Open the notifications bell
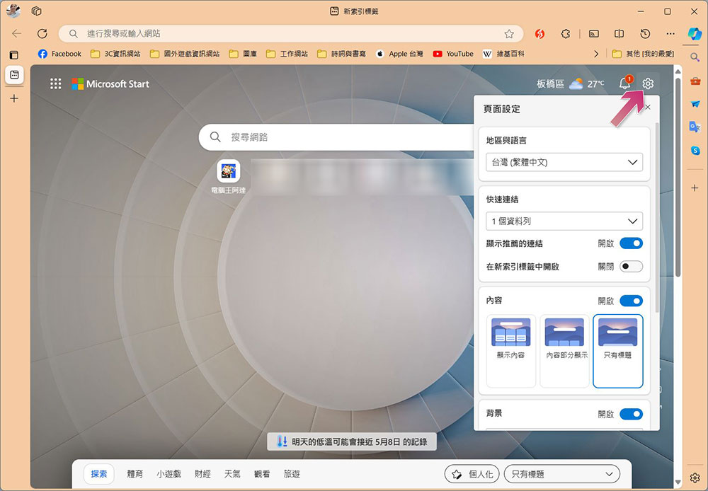Image resolution: width=708 pixels, height=491 pixels. [625, 83]
